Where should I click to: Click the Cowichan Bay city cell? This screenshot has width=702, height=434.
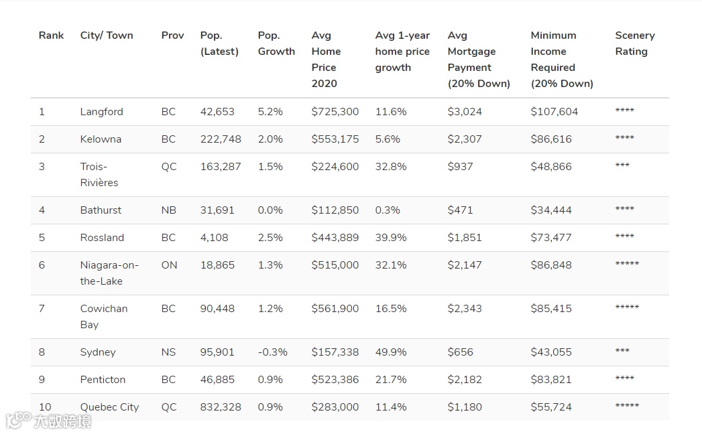[104, 317]
